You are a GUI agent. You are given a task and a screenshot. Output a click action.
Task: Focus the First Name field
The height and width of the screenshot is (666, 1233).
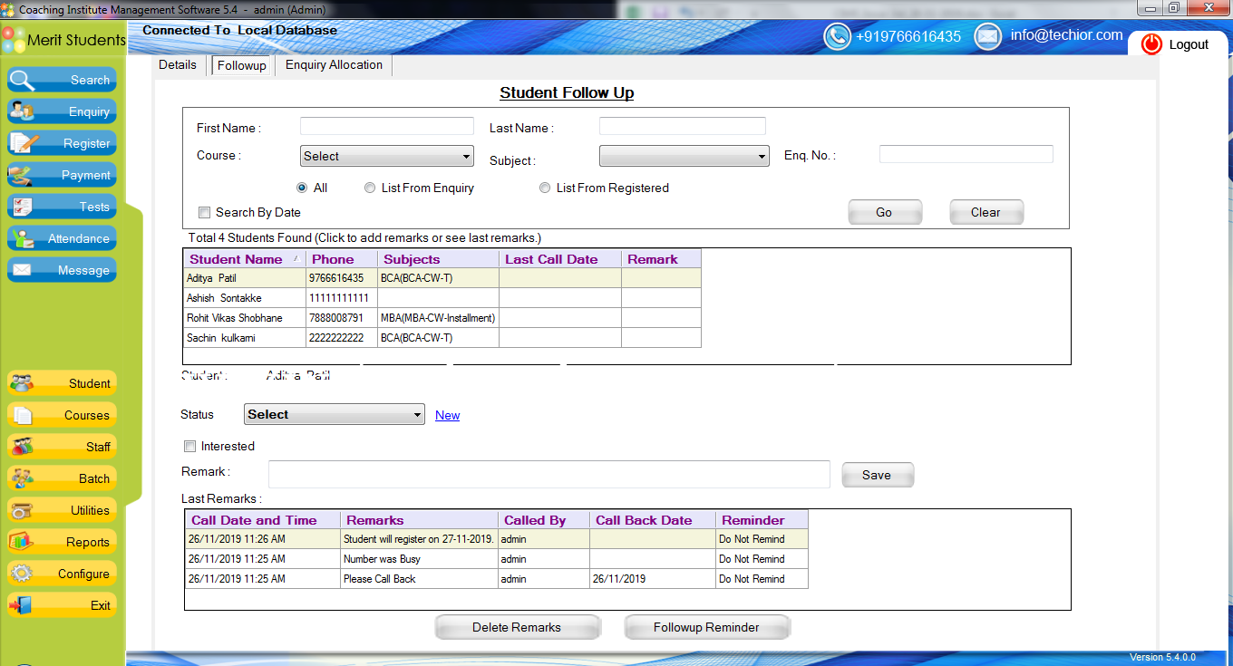tap(387, 126)
